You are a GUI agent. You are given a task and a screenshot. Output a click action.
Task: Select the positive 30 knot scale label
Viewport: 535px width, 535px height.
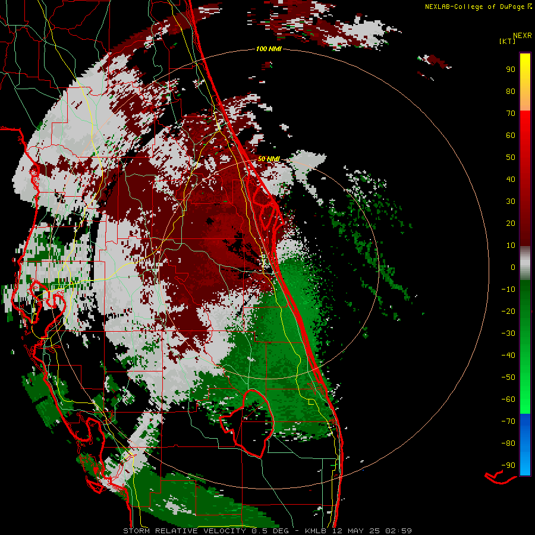click(x=511, y=202)
